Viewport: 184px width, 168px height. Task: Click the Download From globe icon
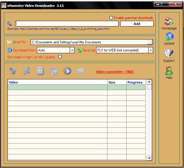pyautogui.click(x=10, y=50)
